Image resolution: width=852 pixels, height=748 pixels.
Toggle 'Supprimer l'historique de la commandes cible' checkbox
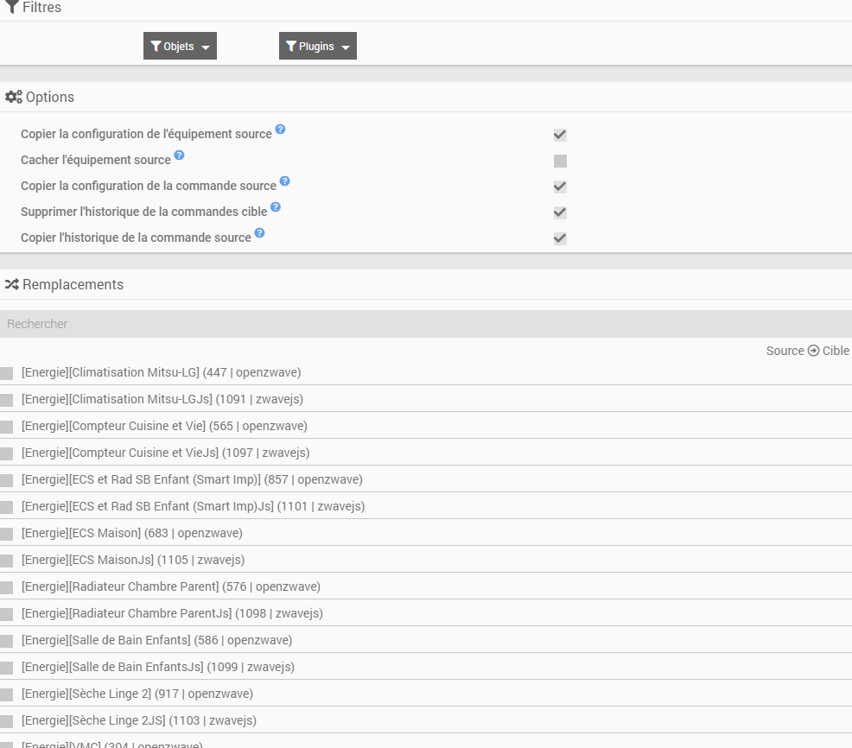[x=560, y=212]
